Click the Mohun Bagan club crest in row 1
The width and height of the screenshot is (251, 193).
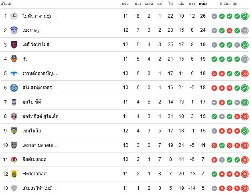pyautogui.click(x=14, y=16)
